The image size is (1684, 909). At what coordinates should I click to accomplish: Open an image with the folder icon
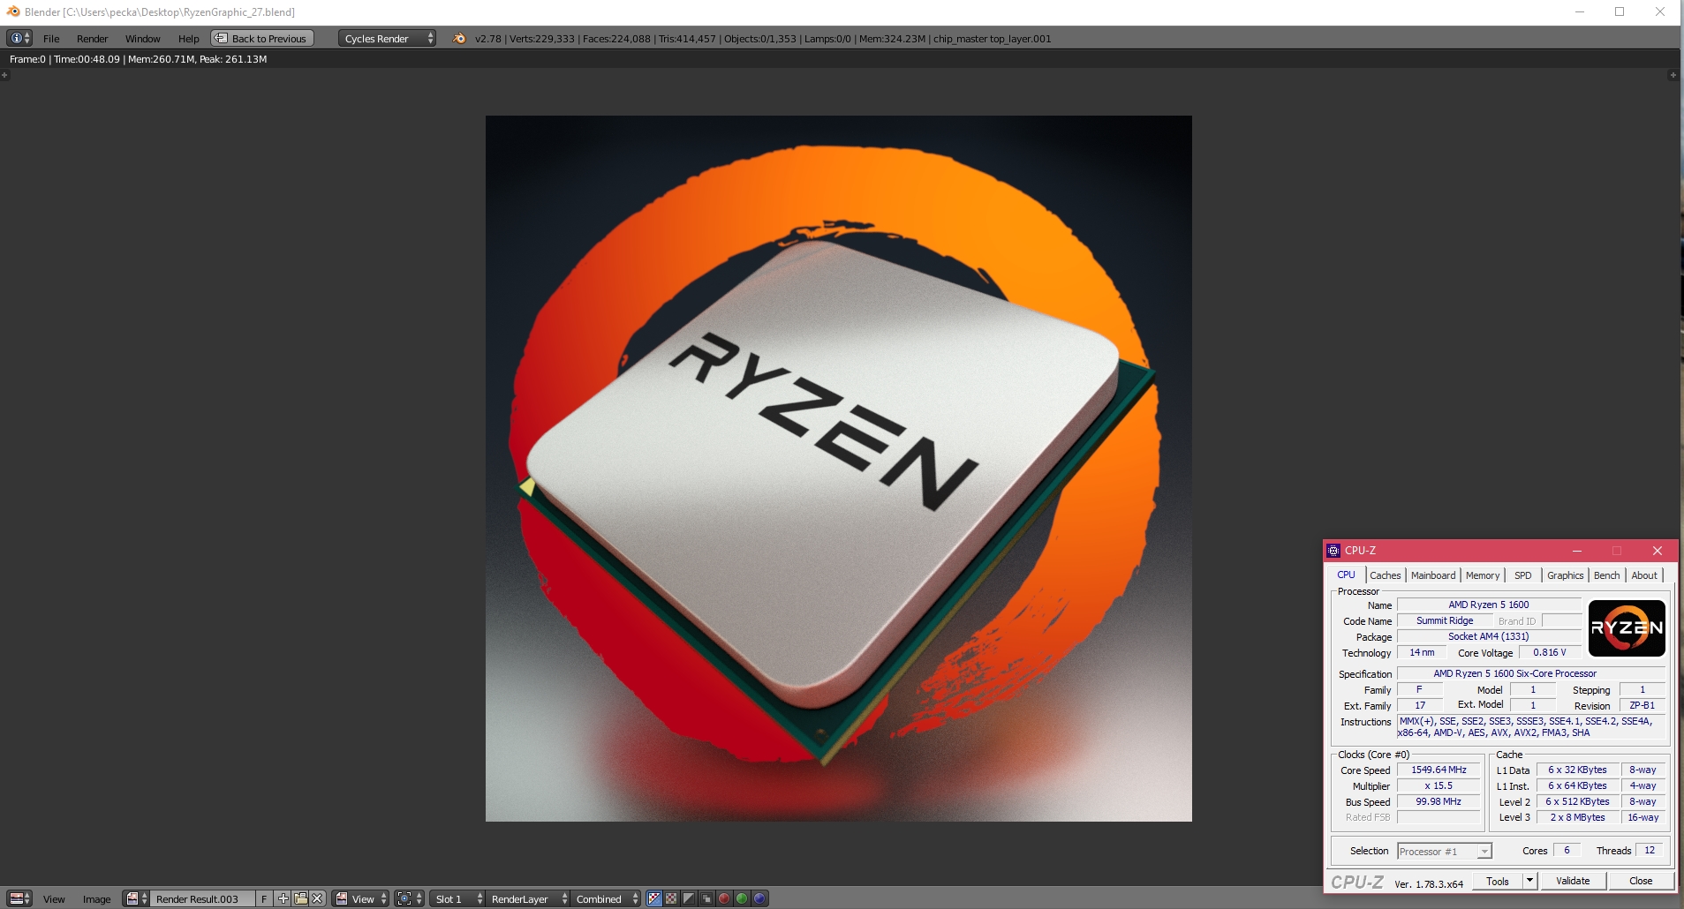300,898
